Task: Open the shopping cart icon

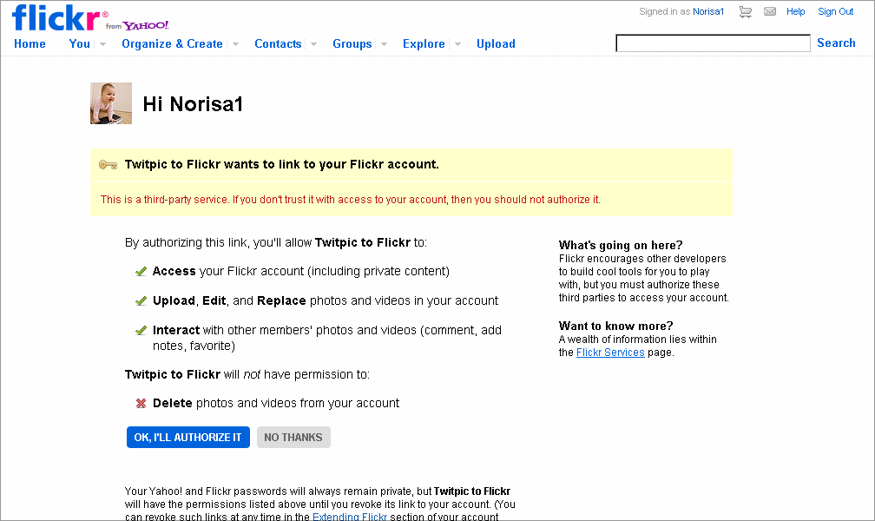Action: (x=746, y=12)
